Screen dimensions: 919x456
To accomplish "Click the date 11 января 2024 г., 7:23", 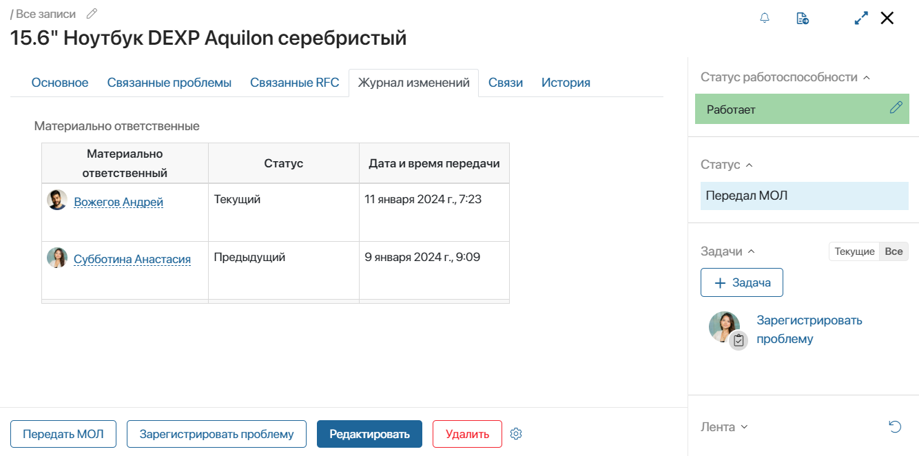I will (x=424, y=199).
